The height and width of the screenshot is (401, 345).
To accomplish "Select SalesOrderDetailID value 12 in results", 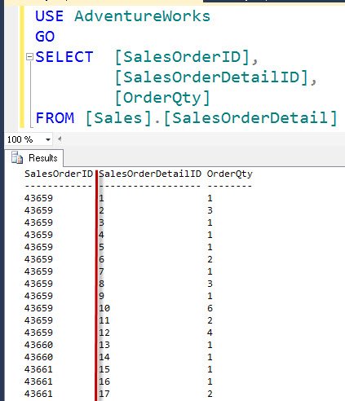I will coord(104,333).
